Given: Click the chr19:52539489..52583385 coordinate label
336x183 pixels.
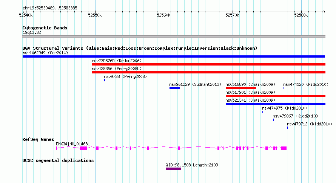Looking at the screenshot, I should pos(50,8).
